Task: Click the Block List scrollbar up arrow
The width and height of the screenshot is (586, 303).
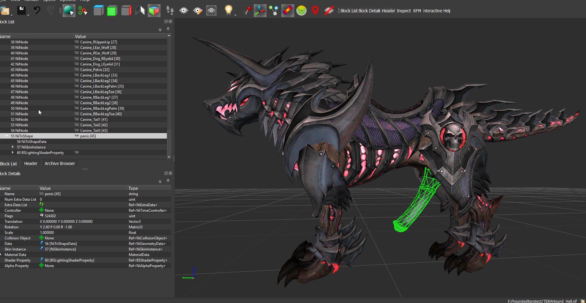Action: (x=169, y=36)
